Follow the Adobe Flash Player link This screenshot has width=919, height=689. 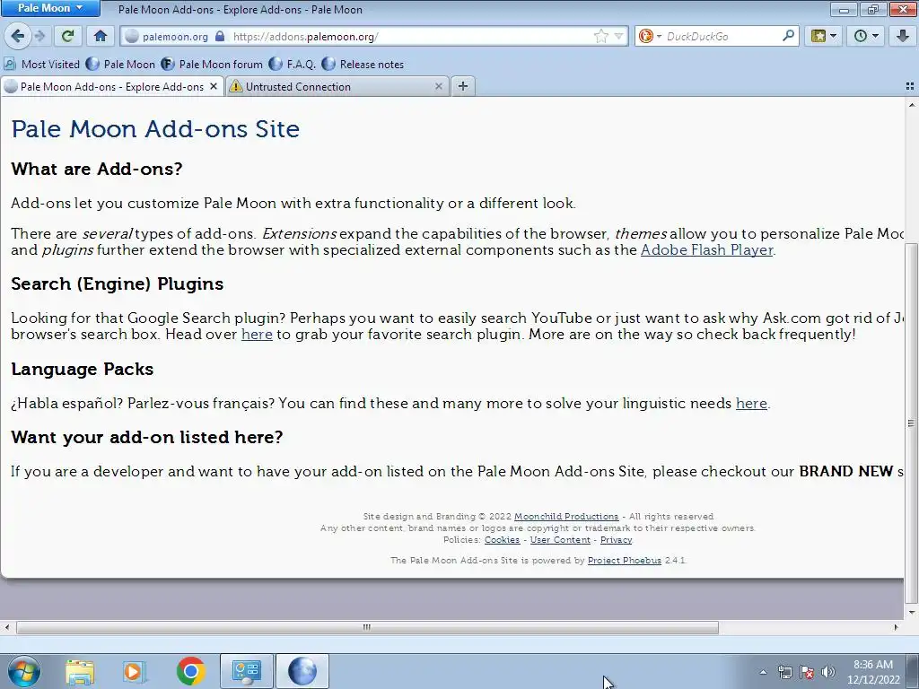tap(707, 250)
